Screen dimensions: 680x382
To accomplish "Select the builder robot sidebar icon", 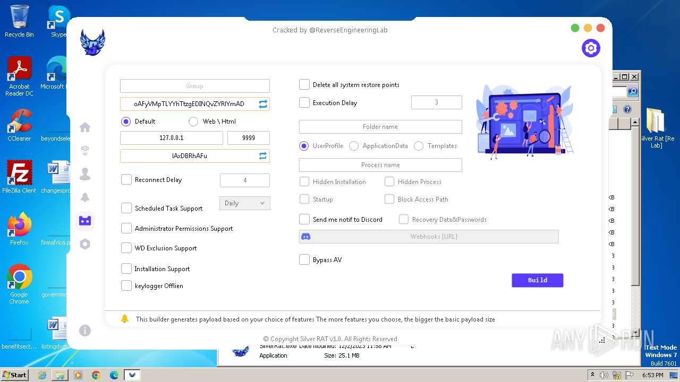I will click(x=85, y=221).
